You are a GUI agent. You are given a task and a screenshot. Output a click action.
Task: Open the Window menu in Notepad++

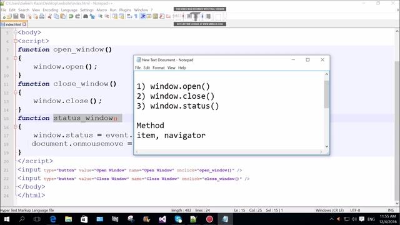(x=141, y=10)
